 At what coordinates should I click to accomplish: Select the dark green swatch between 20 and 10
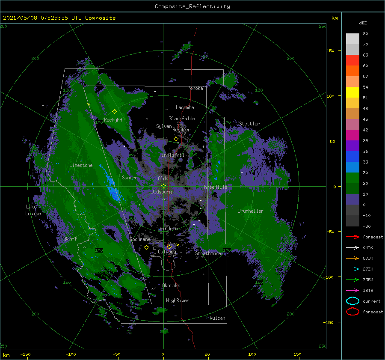coord(352,188)
